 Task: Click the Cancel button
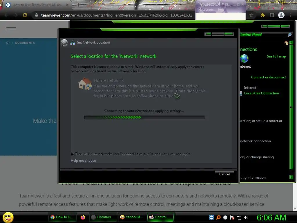224,174
